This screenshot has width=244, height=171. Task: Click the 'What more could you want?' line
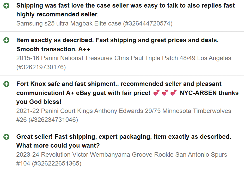(58, 145)
